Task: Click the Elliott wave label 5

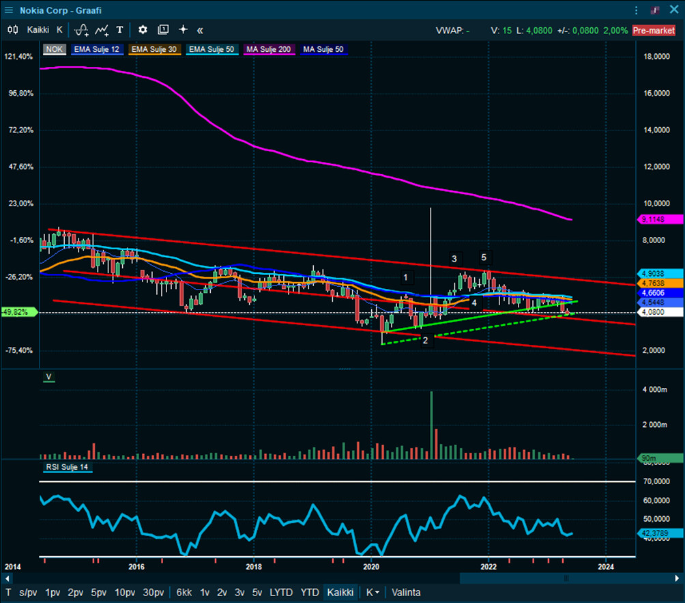Action: coord(484,257)
